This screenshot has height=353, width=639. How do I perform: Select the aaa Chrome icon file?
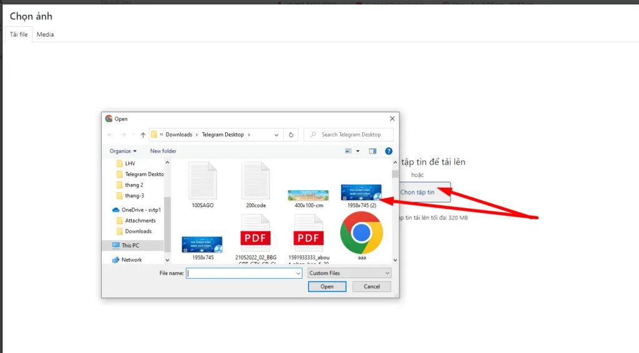[x=361, y=234]
